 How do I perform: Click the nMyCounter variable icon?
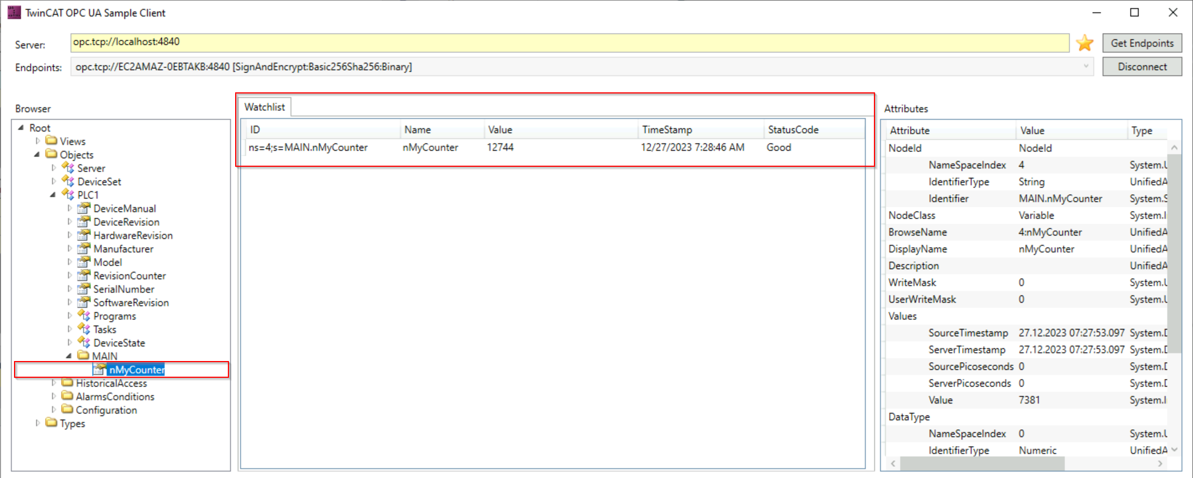[99, 369]
